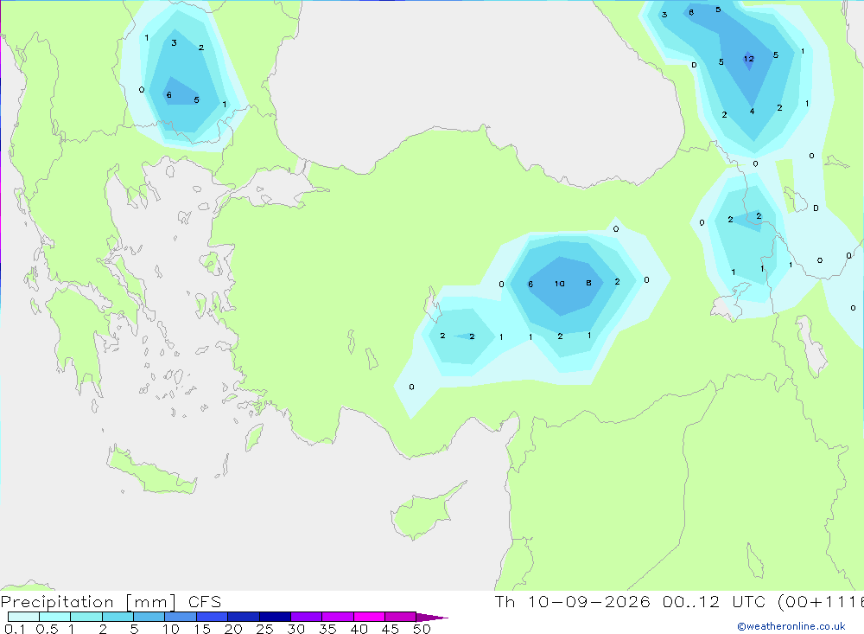Click the legend label "20"
Screen dimensions: 864x634
click(x=233, y=629)
